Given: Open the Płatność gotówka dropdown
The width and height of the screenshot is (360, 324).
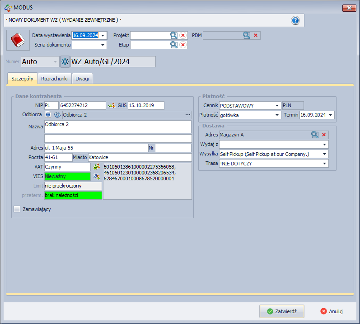Looking at the screenshot, I should [277, 115].
